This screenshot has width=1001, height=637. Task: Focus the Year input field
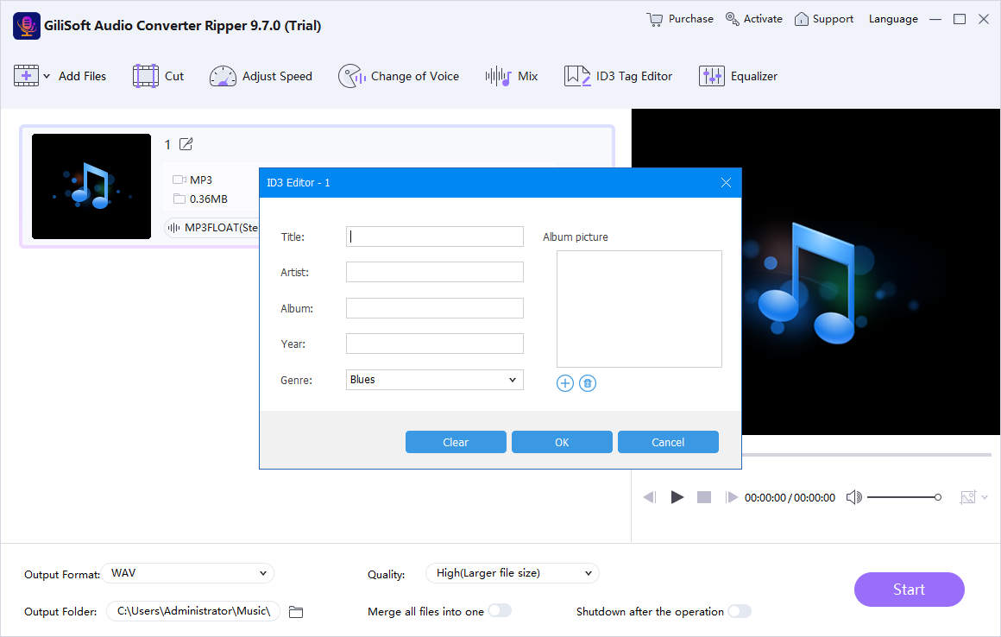(x=435, y=344)
